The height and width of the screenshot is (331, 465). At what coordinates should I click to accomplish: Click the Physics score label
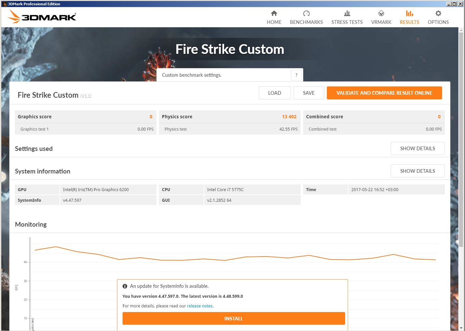177,117
